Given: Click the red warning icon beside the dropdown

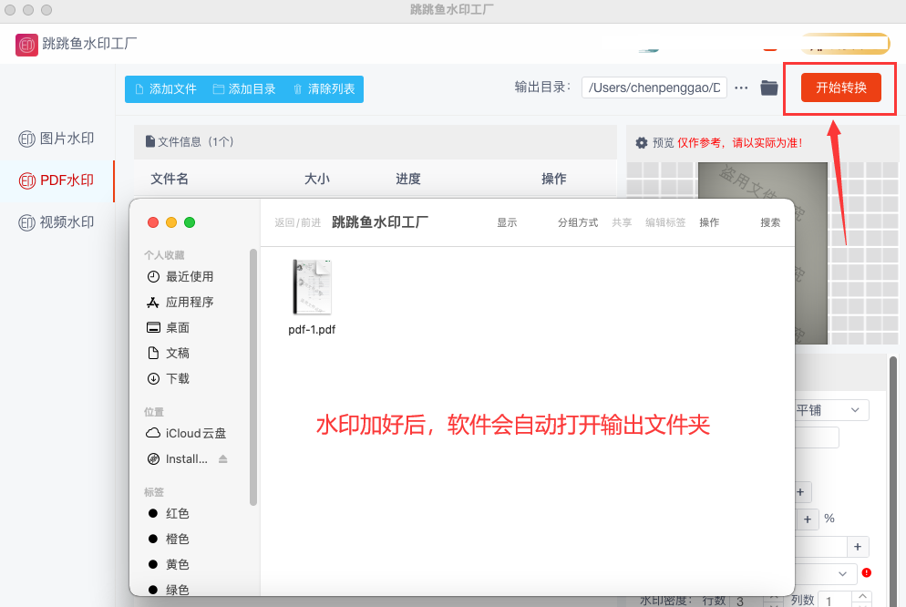Looking at the screenshot, I should [866, 572].
